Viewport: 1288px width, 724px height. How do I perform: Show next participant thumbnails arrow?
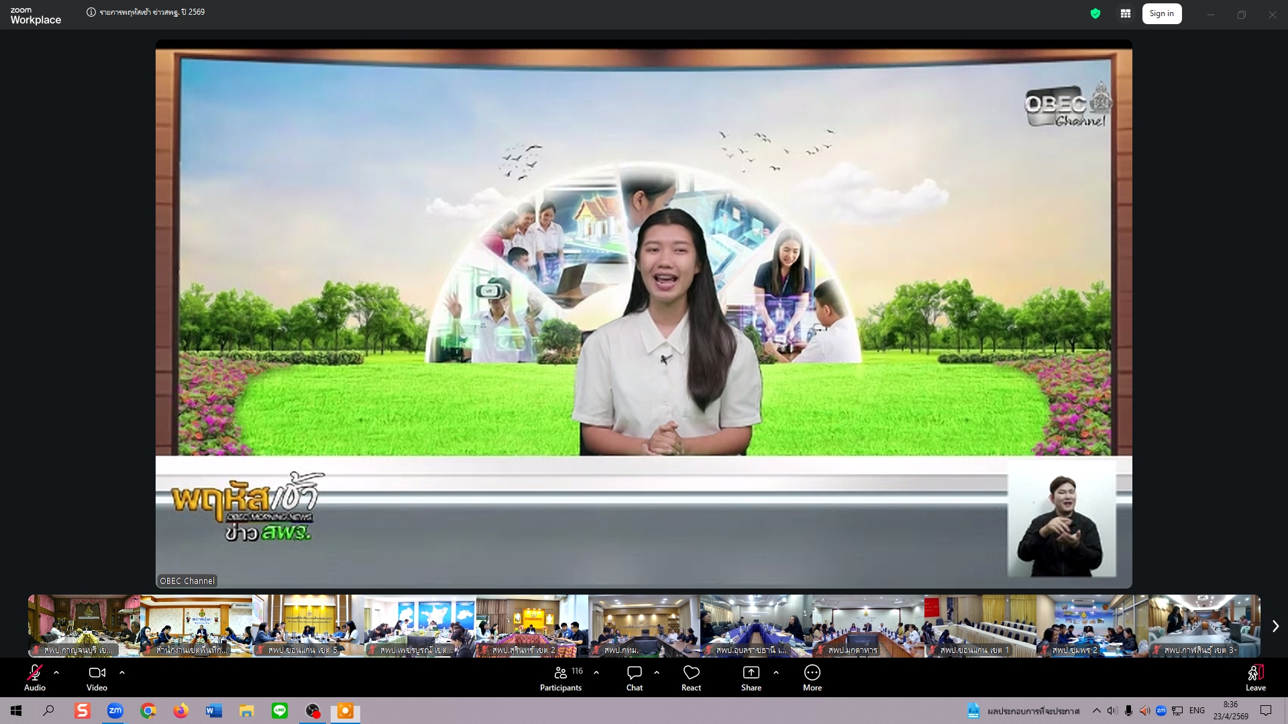click(x=1275, y=626)
